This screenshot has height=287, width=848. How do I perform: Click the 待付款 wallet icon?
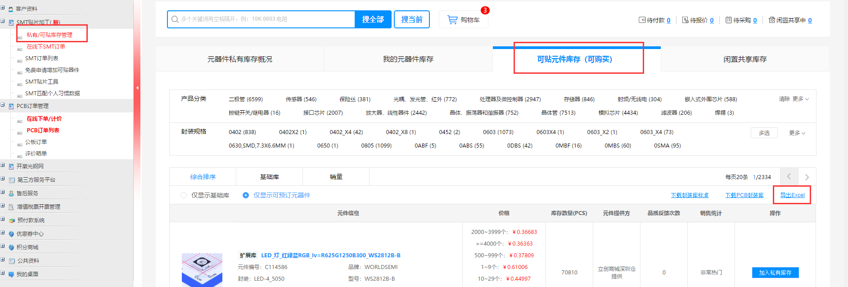click(x=642, y=20)
